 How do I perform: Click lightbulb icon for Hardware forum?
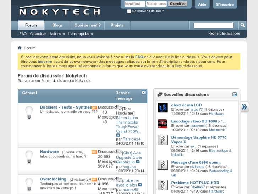click(x=29, y=157)
